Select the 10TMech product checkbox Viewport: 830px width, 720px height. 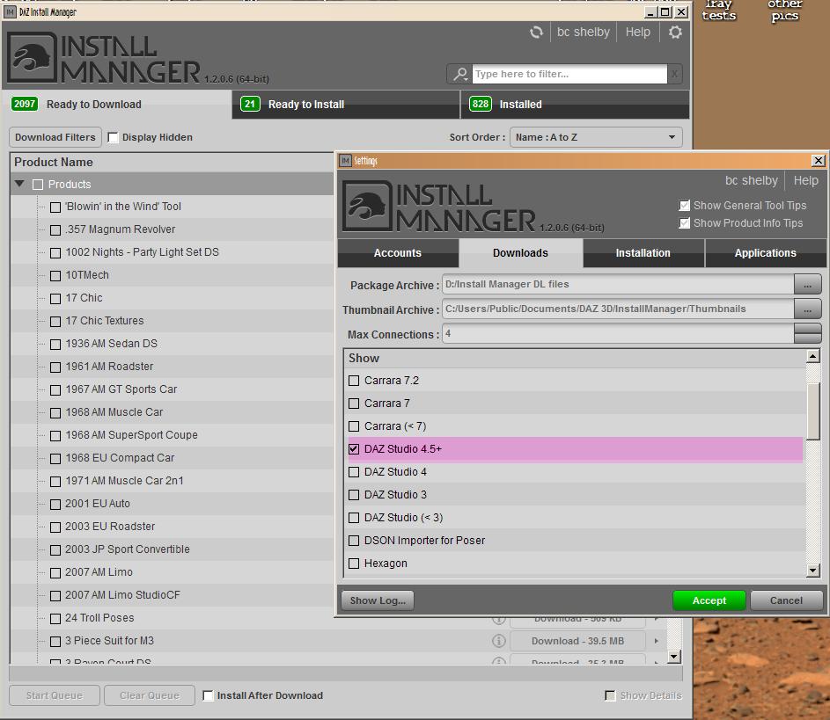point(55,276)
